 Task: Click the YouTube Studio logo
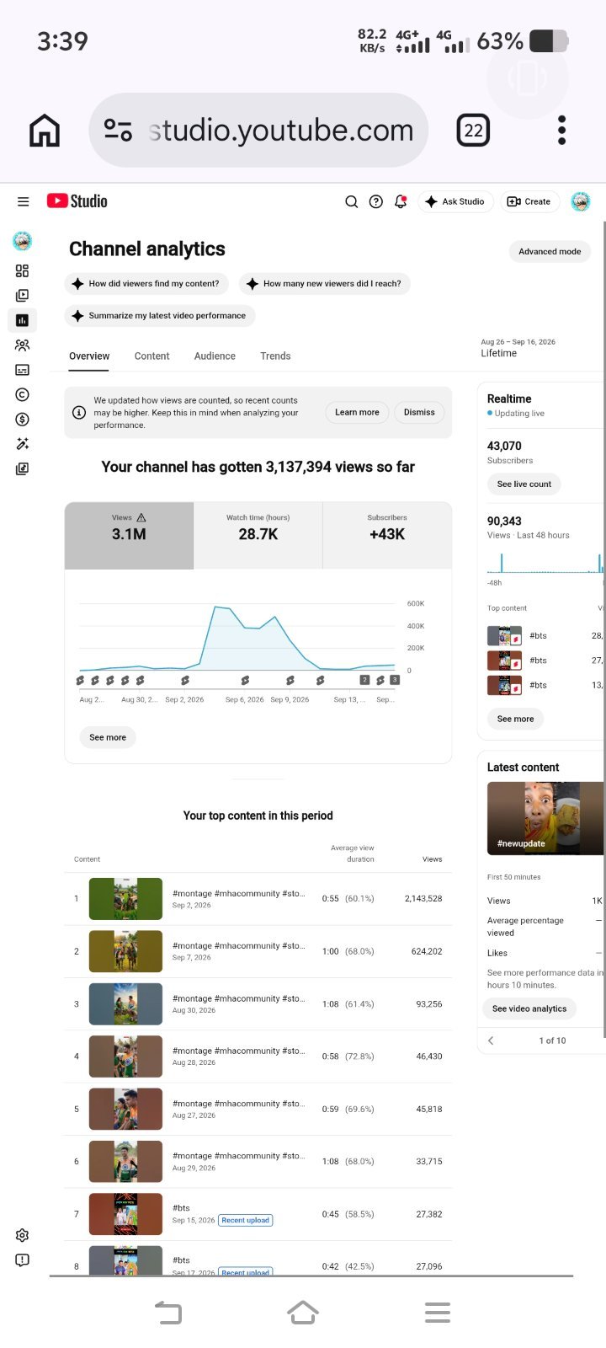pyautogui.click(x=77, y=201)
